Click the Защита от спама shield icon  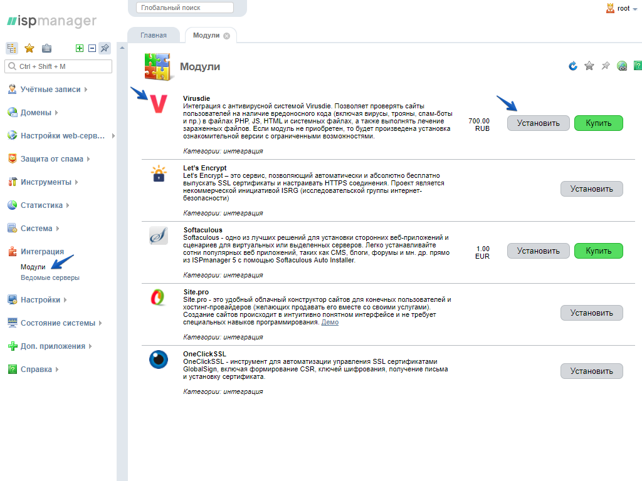(x=13, y=158)
